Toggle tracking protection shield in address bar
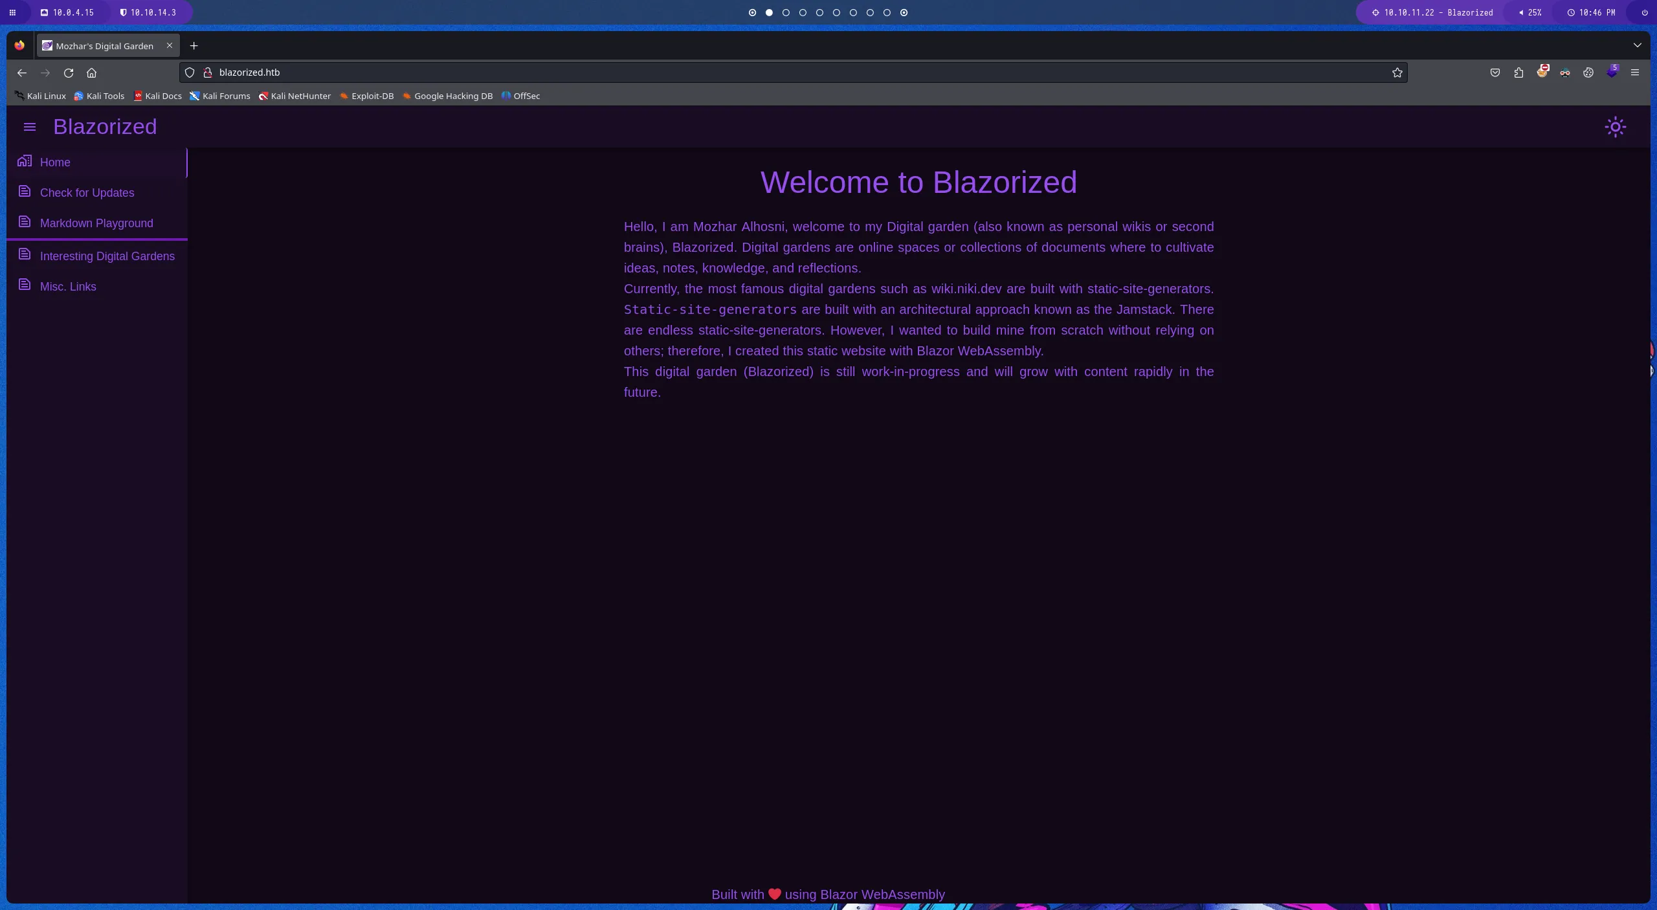 [189, 72]
